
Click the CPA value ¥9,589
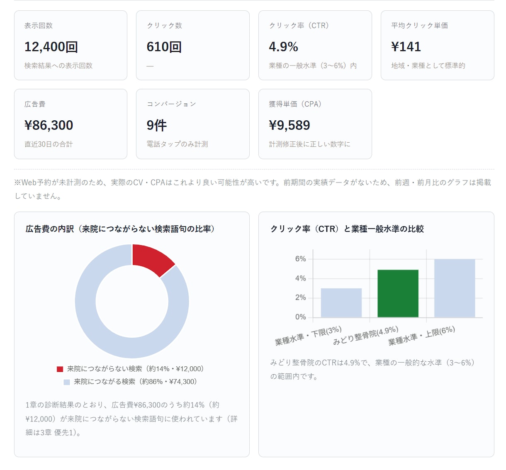click(289, 125)
